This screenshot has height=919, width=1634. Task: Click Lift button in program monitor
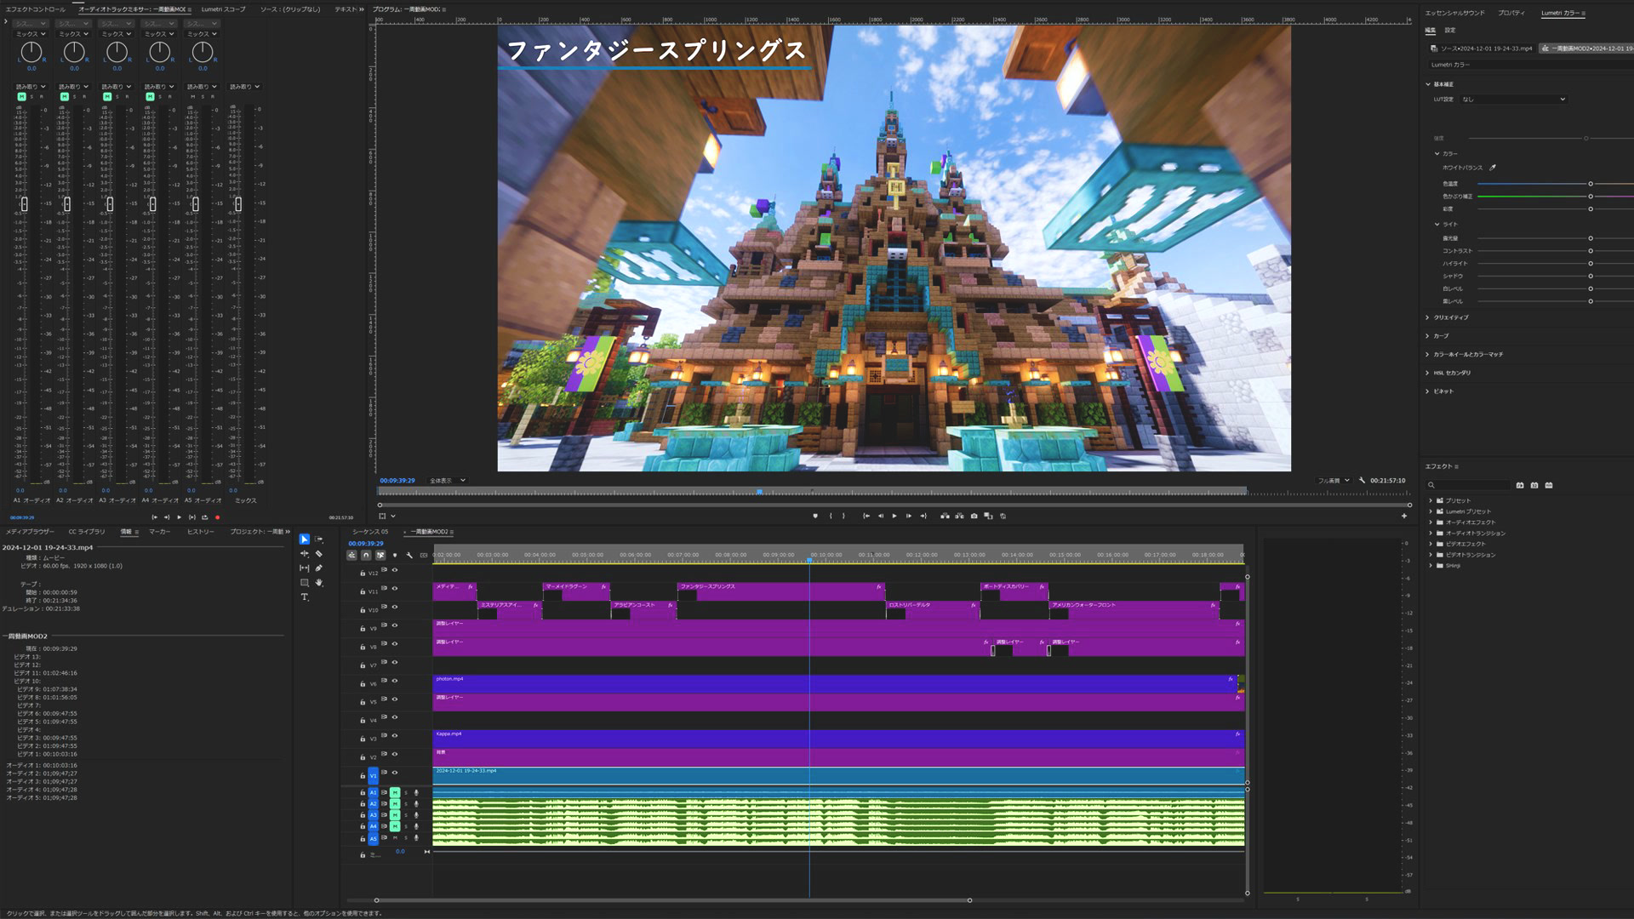tap(945, 516)
